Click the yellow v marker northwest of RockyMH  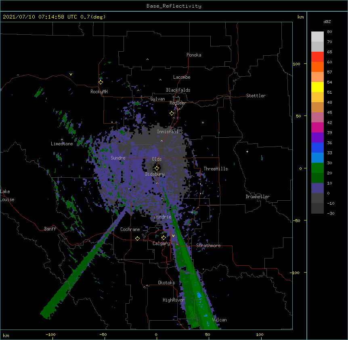[71, 74]
